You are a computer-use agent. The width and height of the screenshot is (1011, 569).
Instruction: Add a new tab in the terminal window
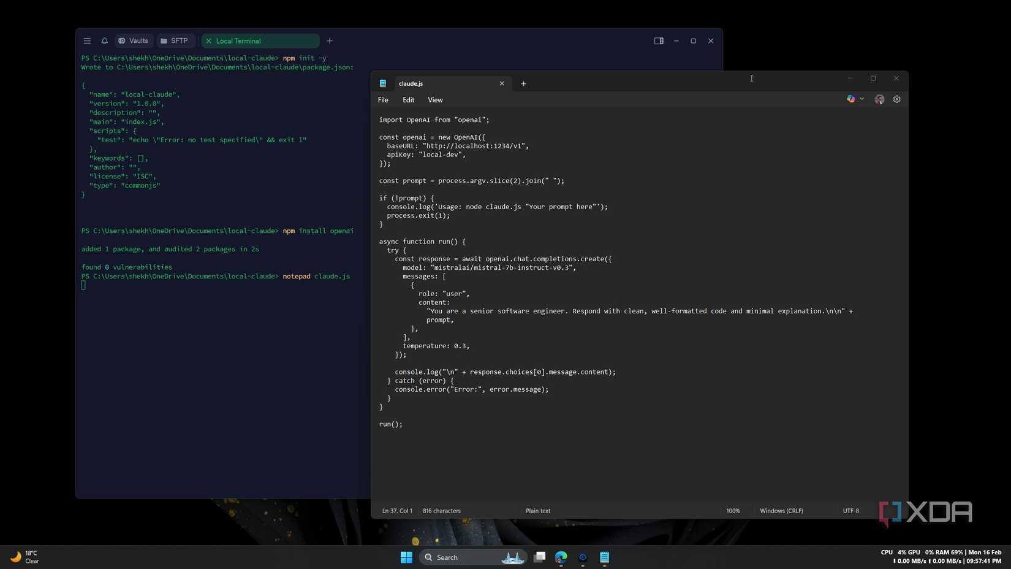click(330, 41)
